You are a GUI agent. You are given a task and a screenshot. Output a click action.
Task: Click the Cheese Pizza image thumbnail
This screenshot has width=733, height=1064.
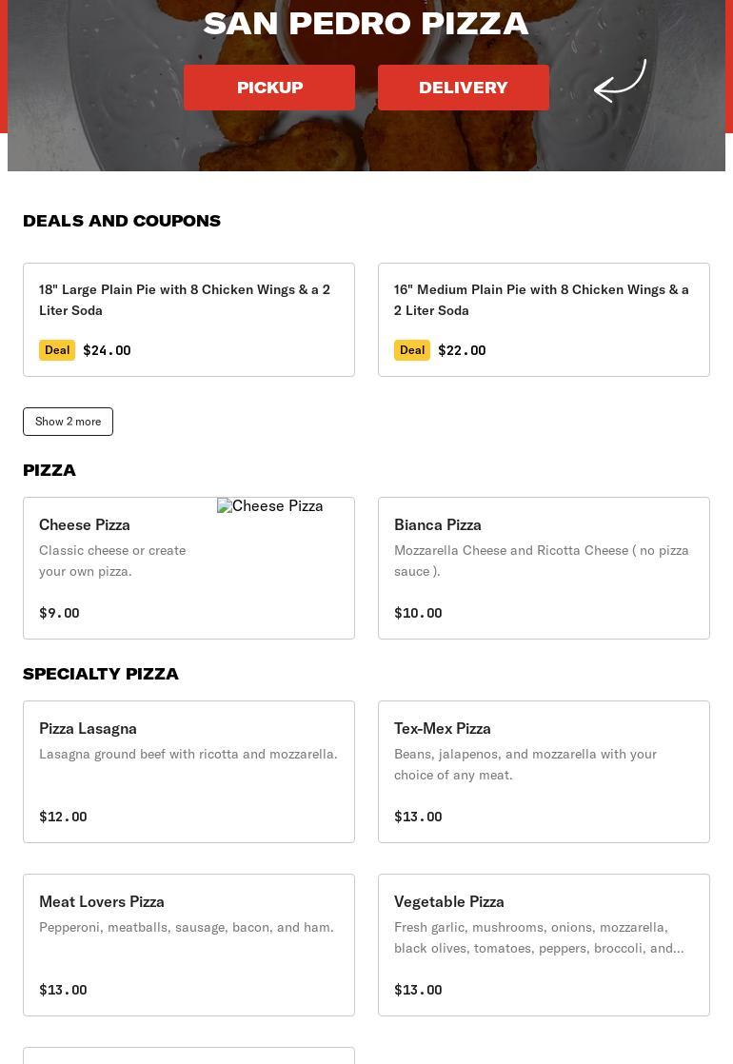(270, 506)
